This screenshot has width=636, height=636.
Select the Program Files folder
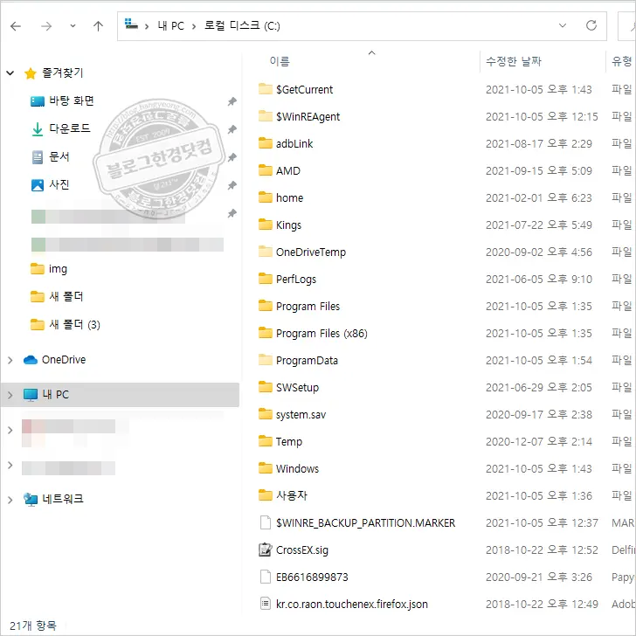pos(299,307)
